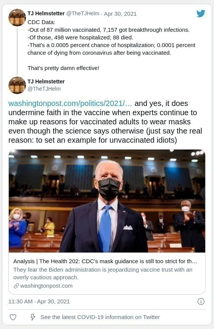Click TJ Helmstetter name in parent tweet
Image resolution: width=214 pixels, height=329 pixels.
tap(46, 13)
